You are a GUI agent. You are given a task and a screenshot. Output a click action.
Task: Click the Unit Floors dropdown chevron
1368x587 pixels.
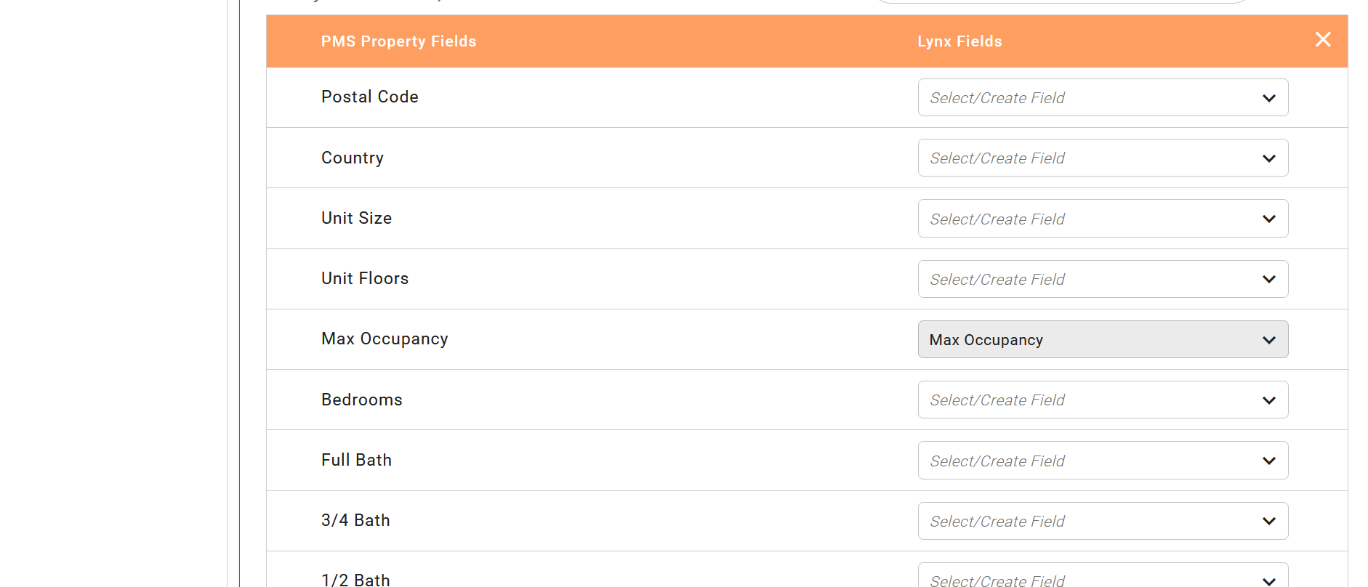(1269, 279)
